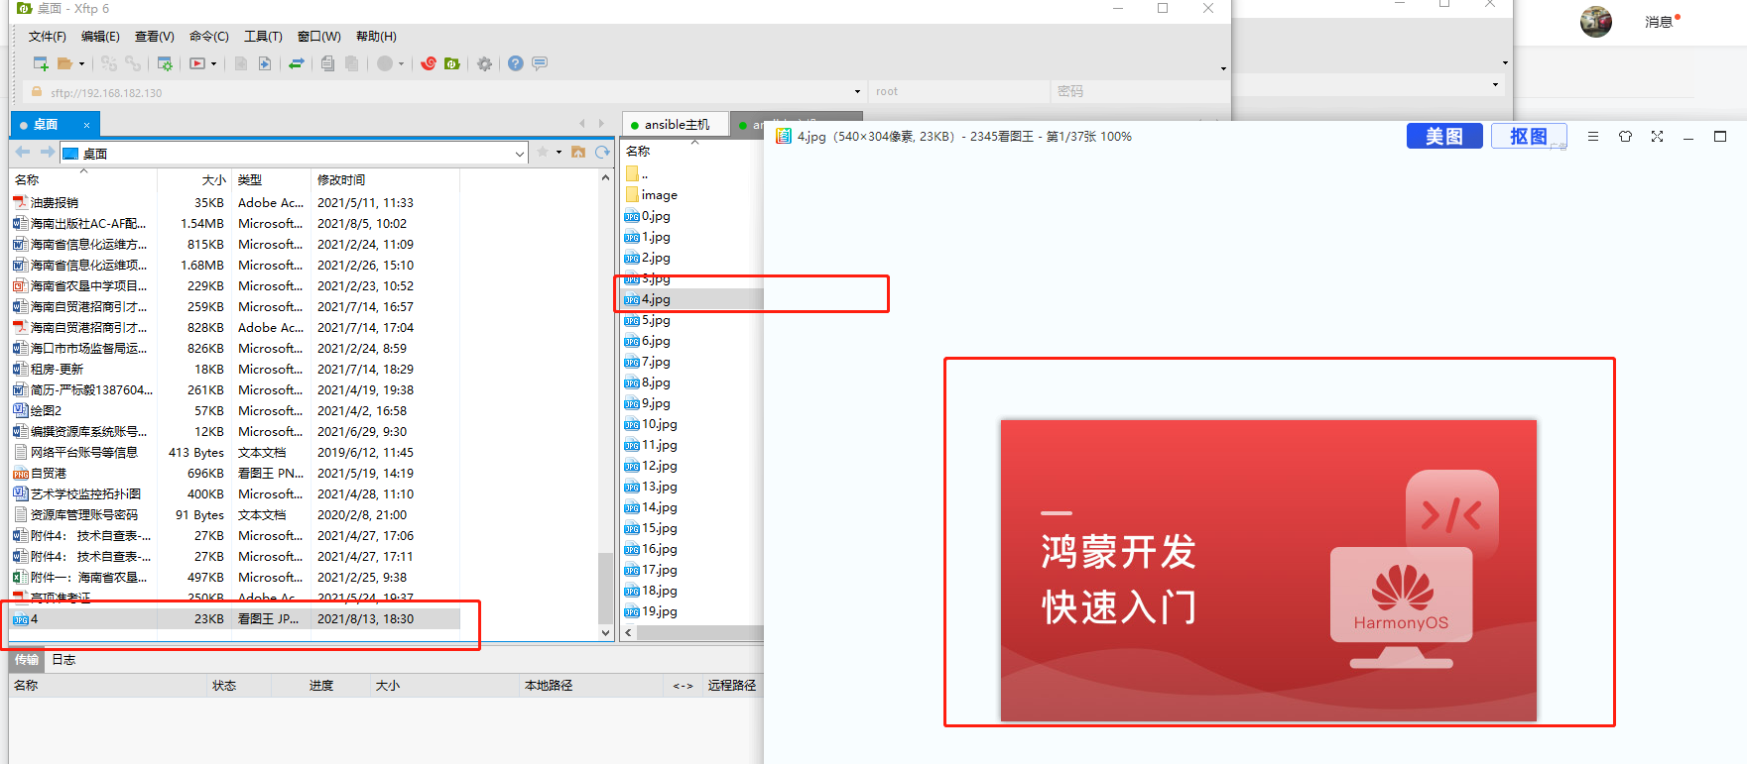The image size is (1747, 764).
Task: Click the green-blue synchronize arrows icon
Action: (296, 63)
